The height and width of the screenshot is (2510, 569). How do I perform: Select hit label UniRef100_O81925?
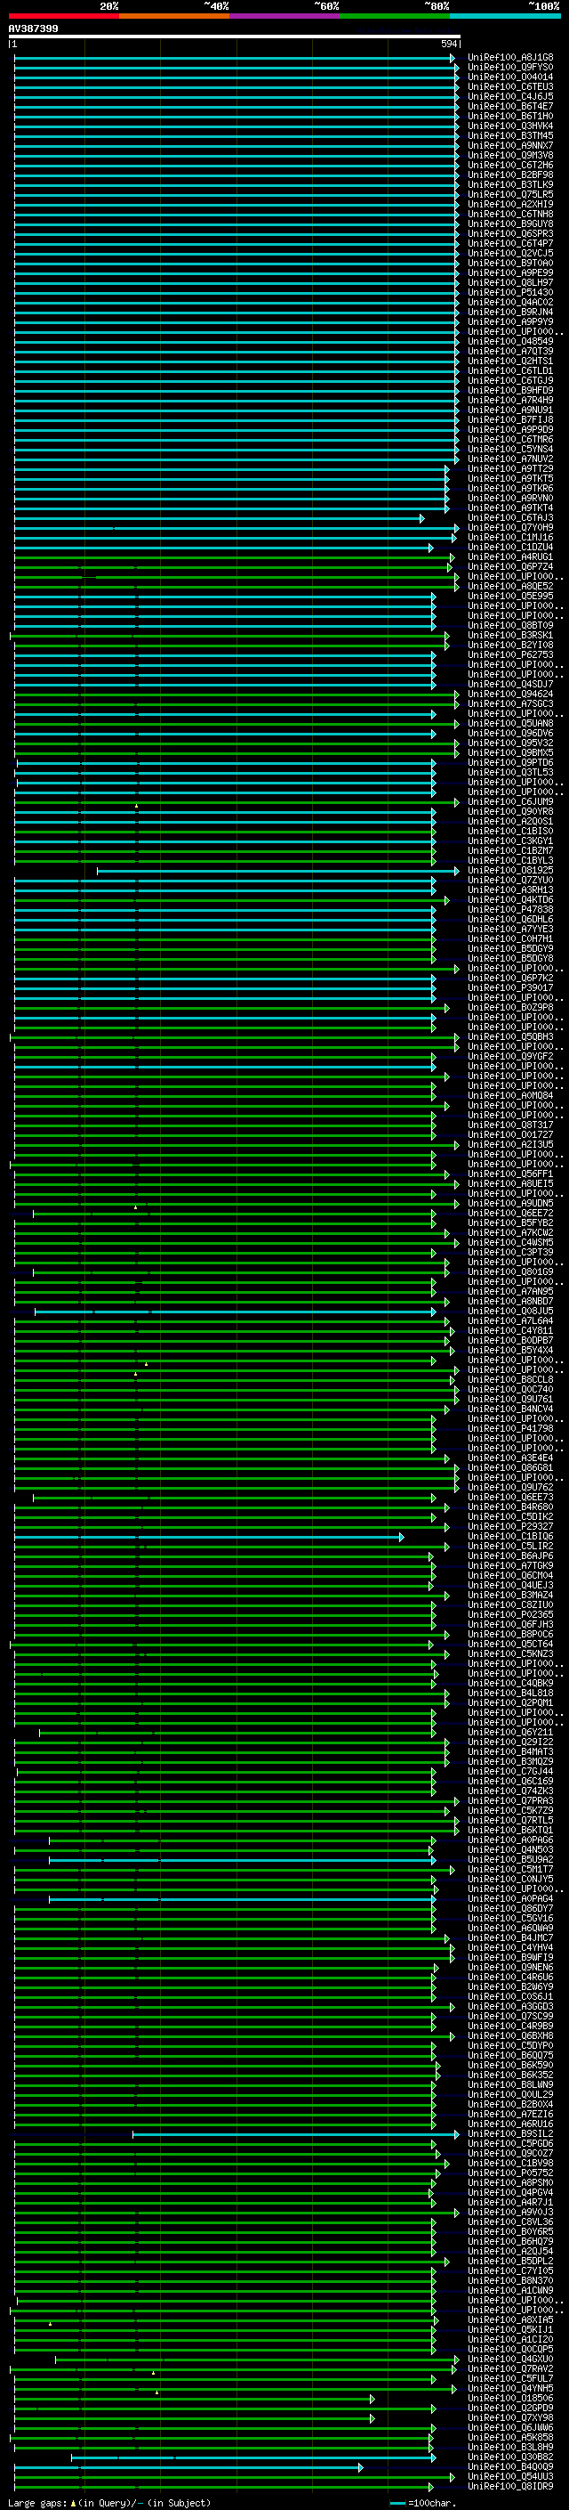[510, 870]
